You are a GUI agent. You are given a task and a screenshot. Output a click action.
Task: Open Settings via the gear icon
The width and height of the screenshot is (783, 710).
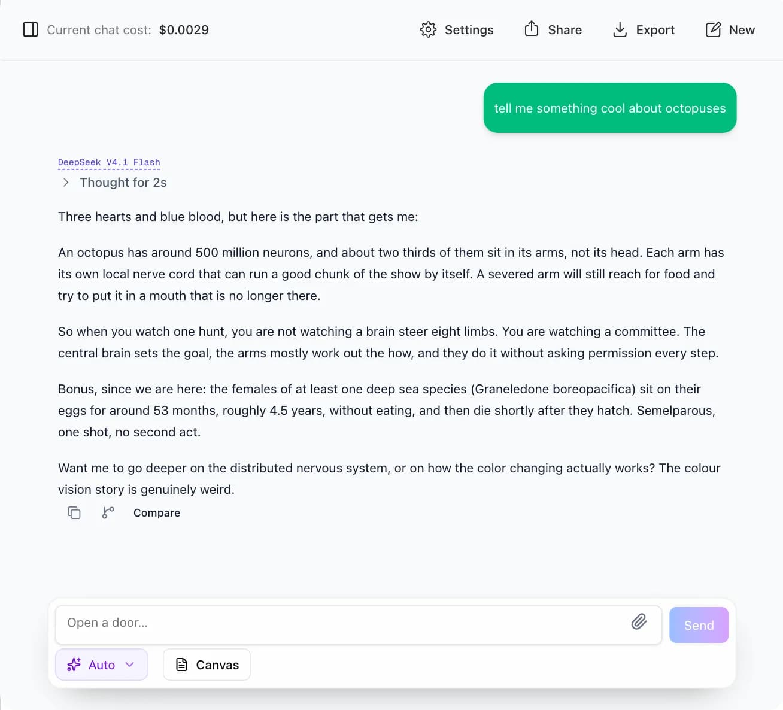point(428,29)
